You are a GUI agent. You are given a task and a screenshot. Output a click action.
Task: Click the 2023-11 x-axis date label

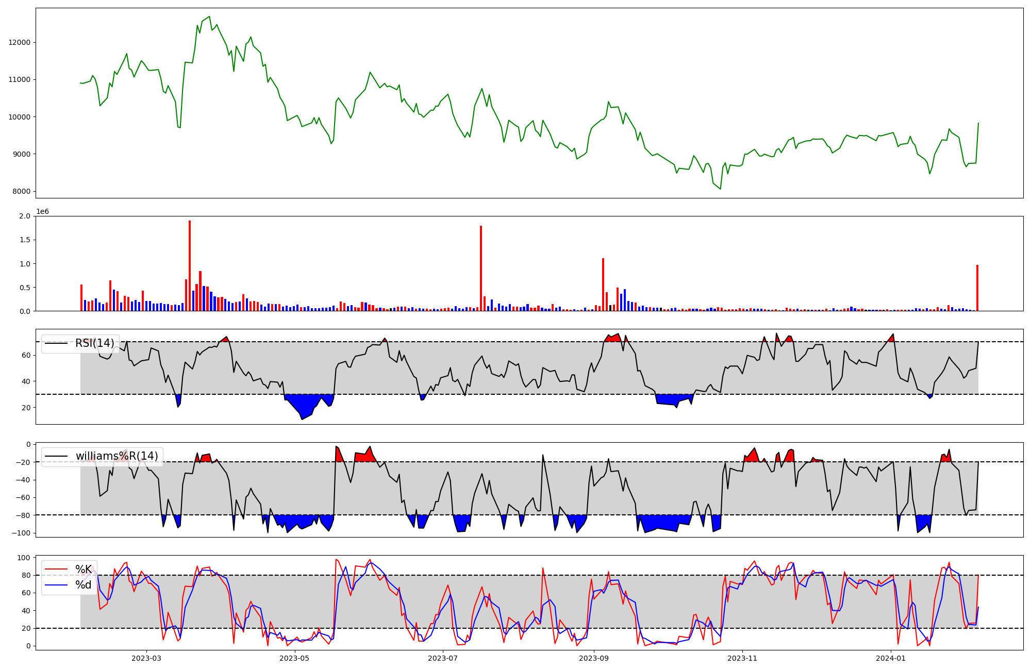tap(742, 658)
